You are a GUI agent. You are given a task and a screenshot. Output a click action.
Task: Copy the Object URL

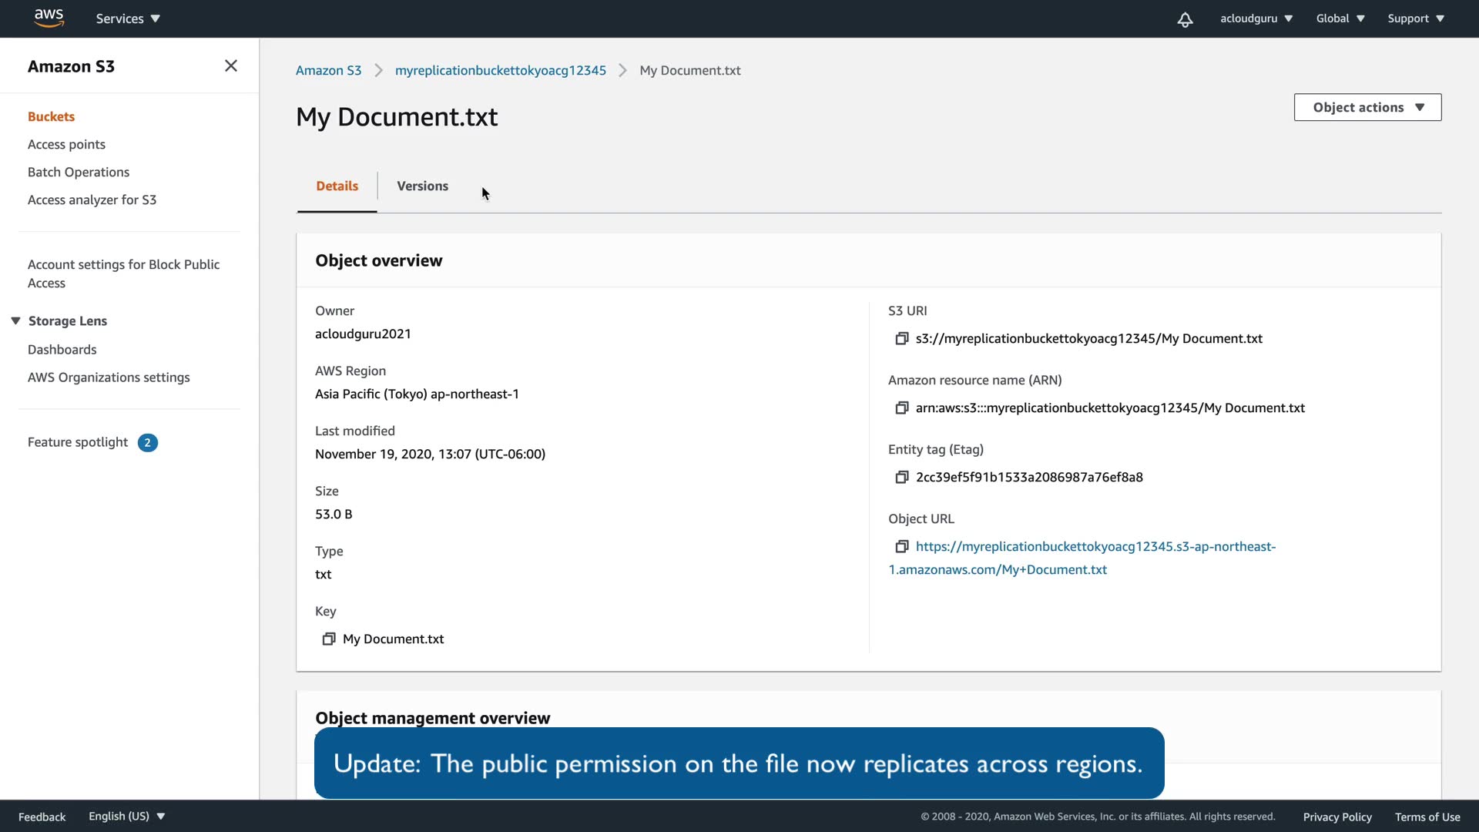[x=901, y=547]
